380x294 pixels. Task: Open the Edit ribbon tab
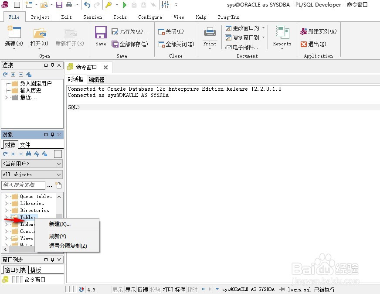click(66, 17)
